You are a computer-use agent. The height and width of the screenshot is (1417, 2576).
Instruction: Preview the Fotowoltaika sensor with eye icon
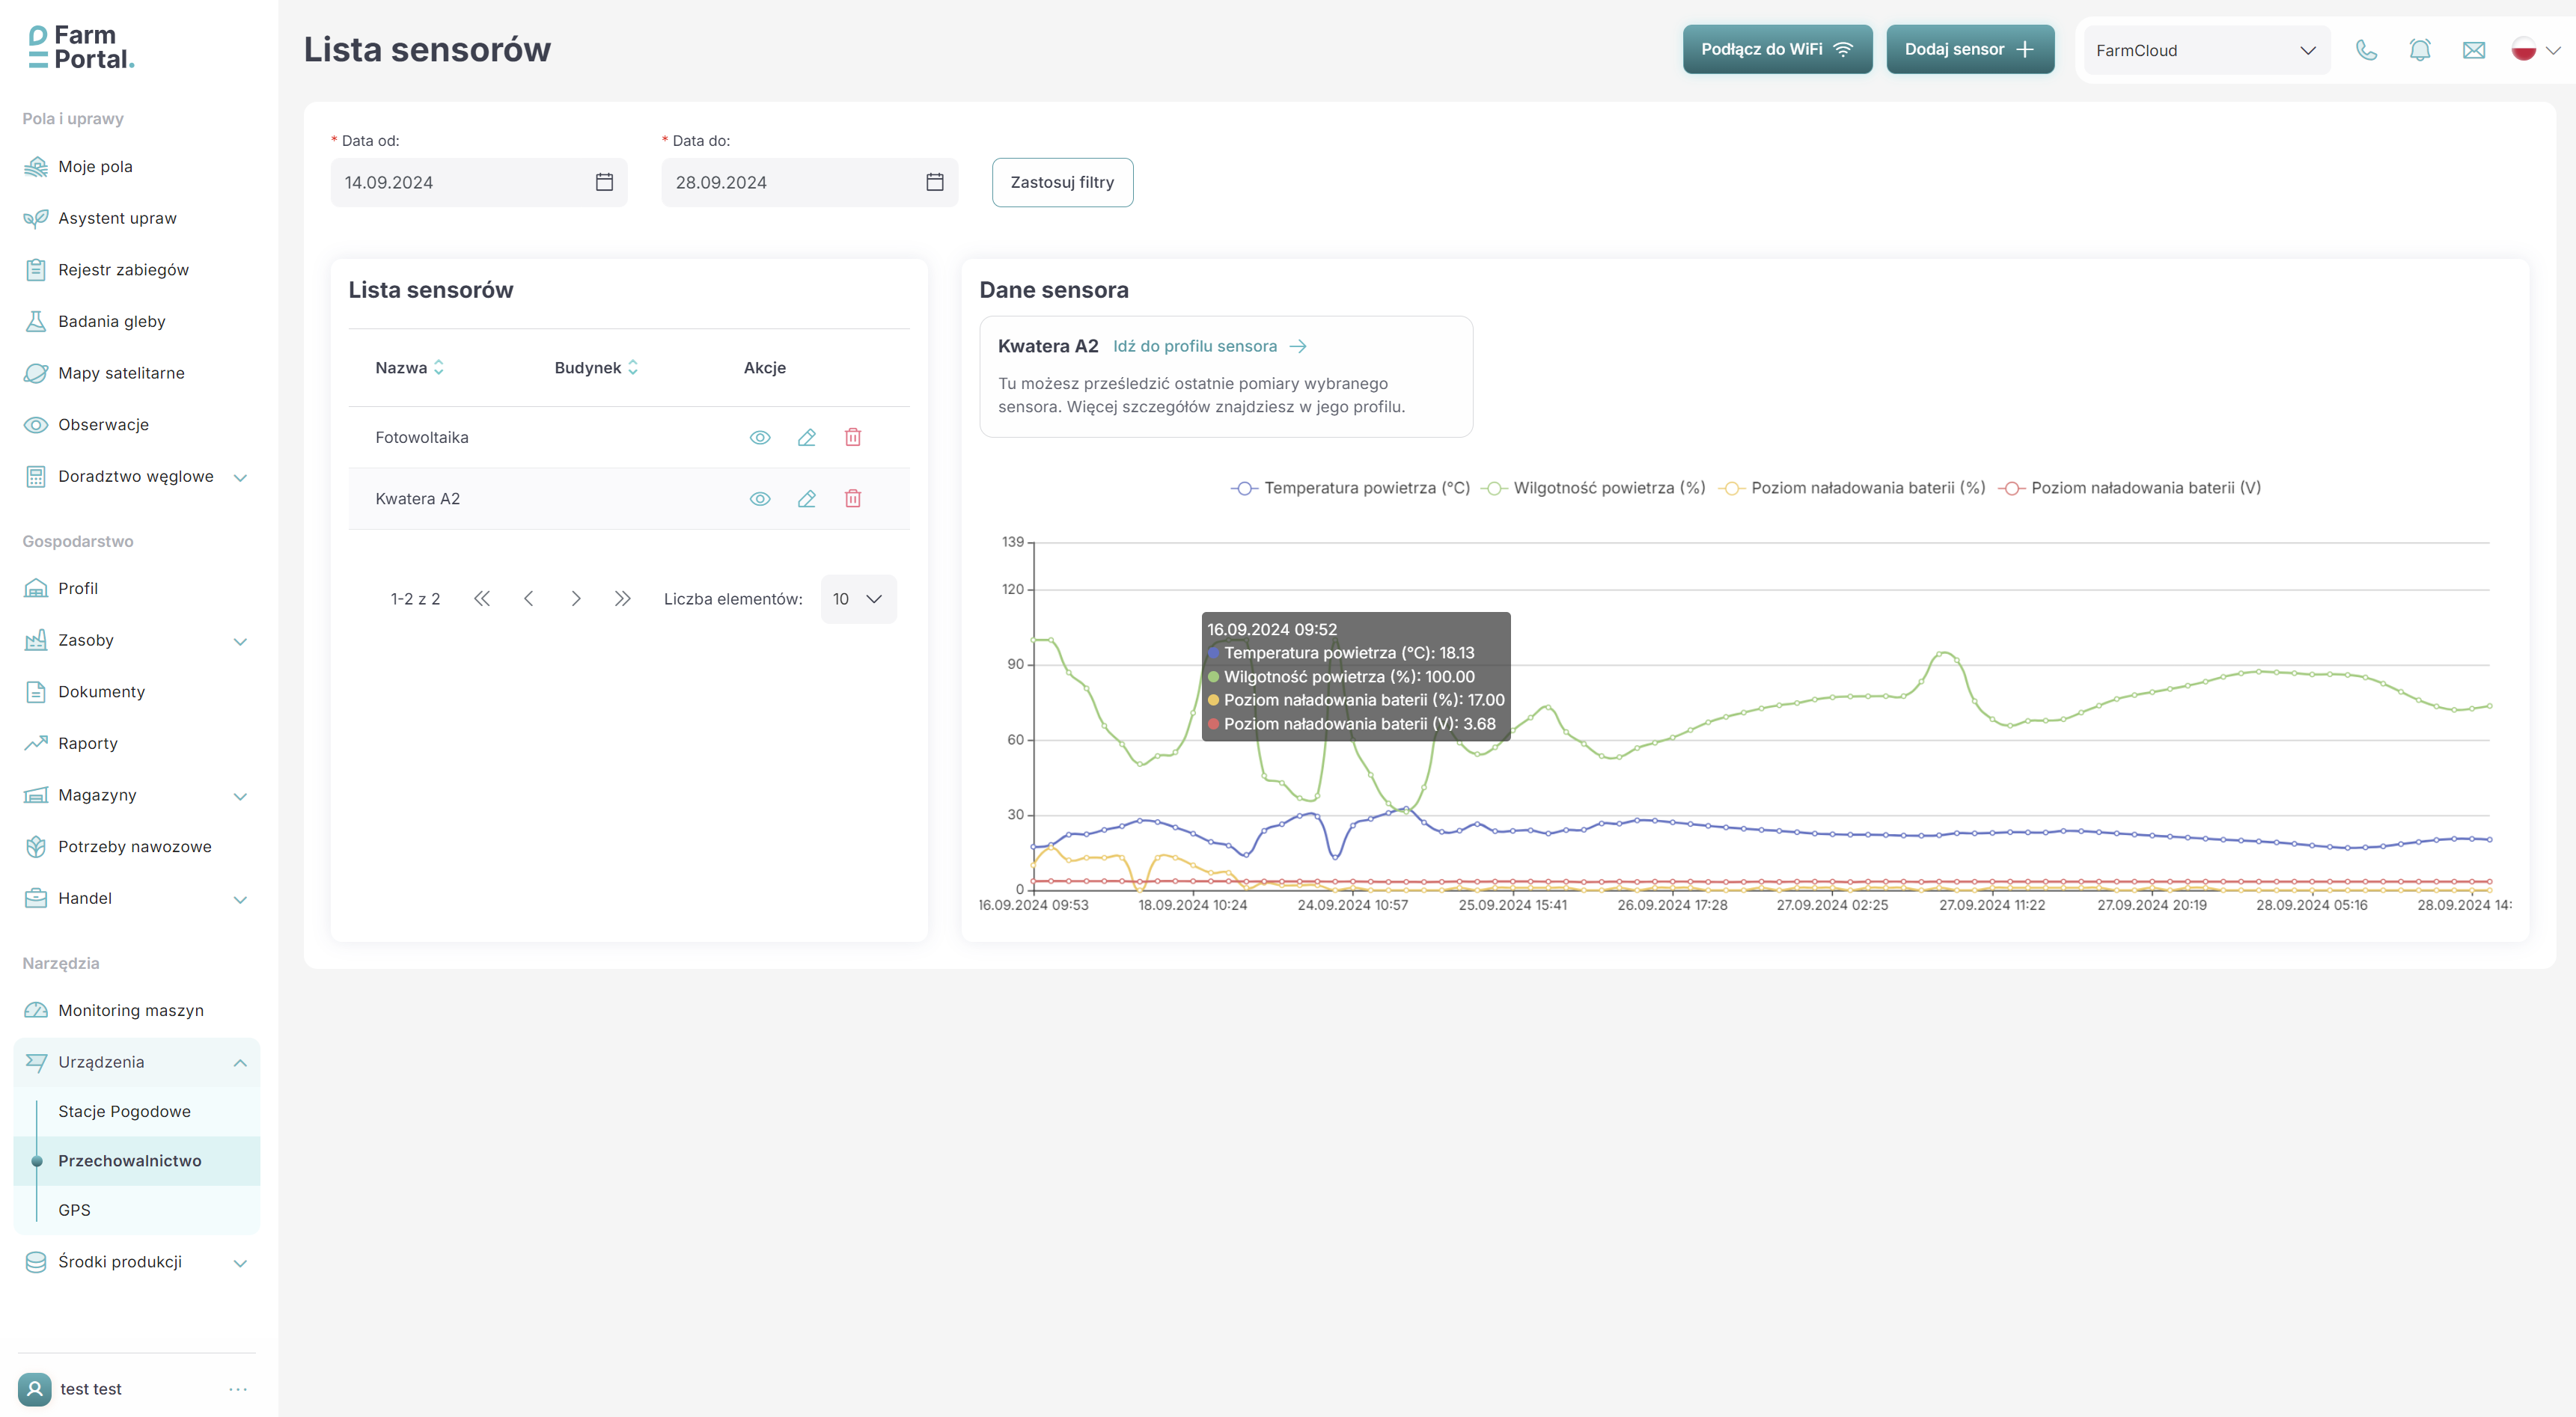coord(760,437)
